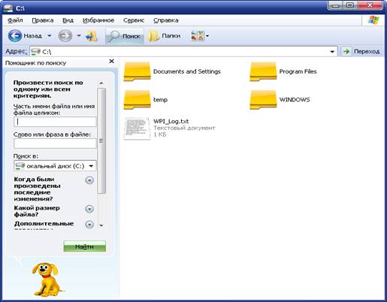
Task: Open the Избранное menu
Action: pos(98,20)
